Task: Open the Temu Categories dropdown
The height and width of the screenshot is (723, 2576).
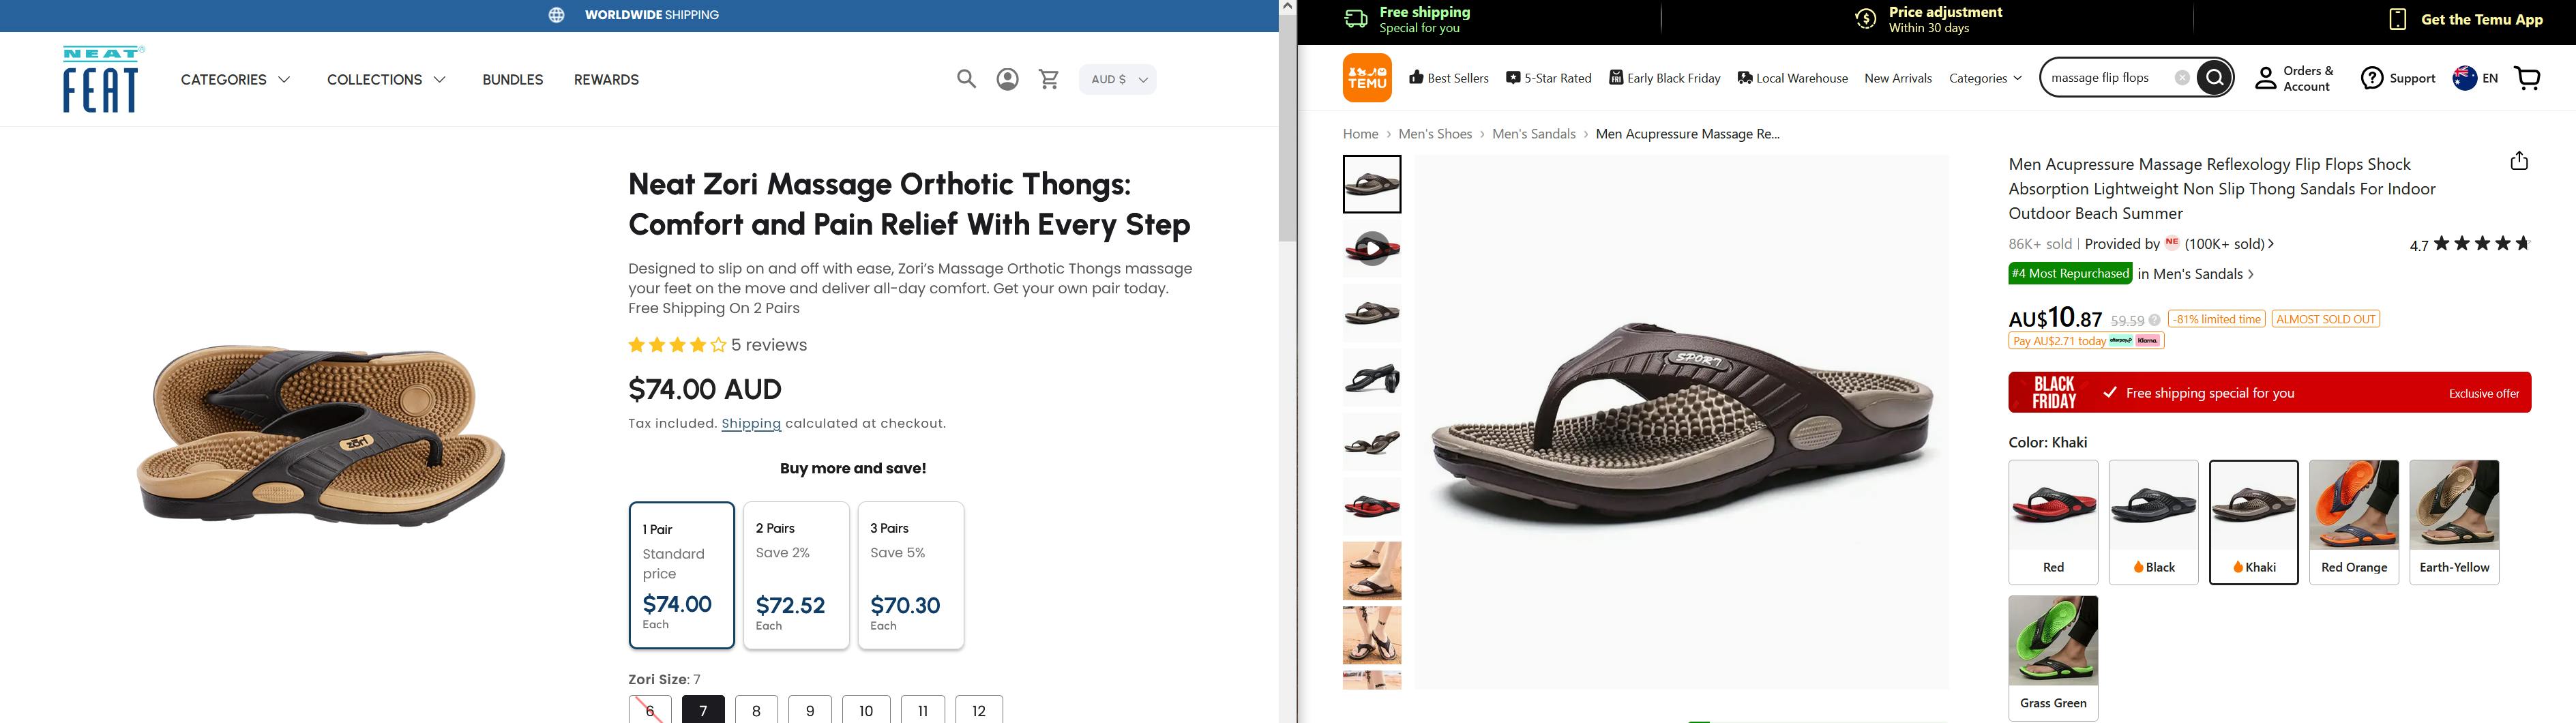Action: [1984, 78]
